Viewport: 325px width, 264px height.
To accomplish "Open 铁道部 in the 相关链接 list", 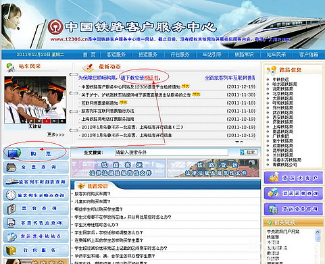I will point(273,237).
